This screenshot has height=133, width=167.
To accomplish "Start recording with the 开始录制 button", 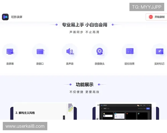I will [x=156, y=17].
